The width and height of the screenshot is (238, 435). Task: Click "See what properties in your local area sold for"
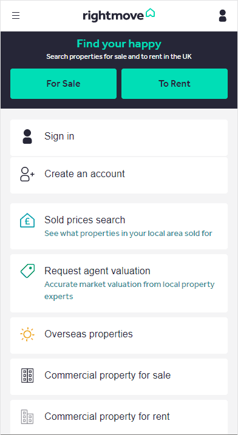[x=128, y=234]
